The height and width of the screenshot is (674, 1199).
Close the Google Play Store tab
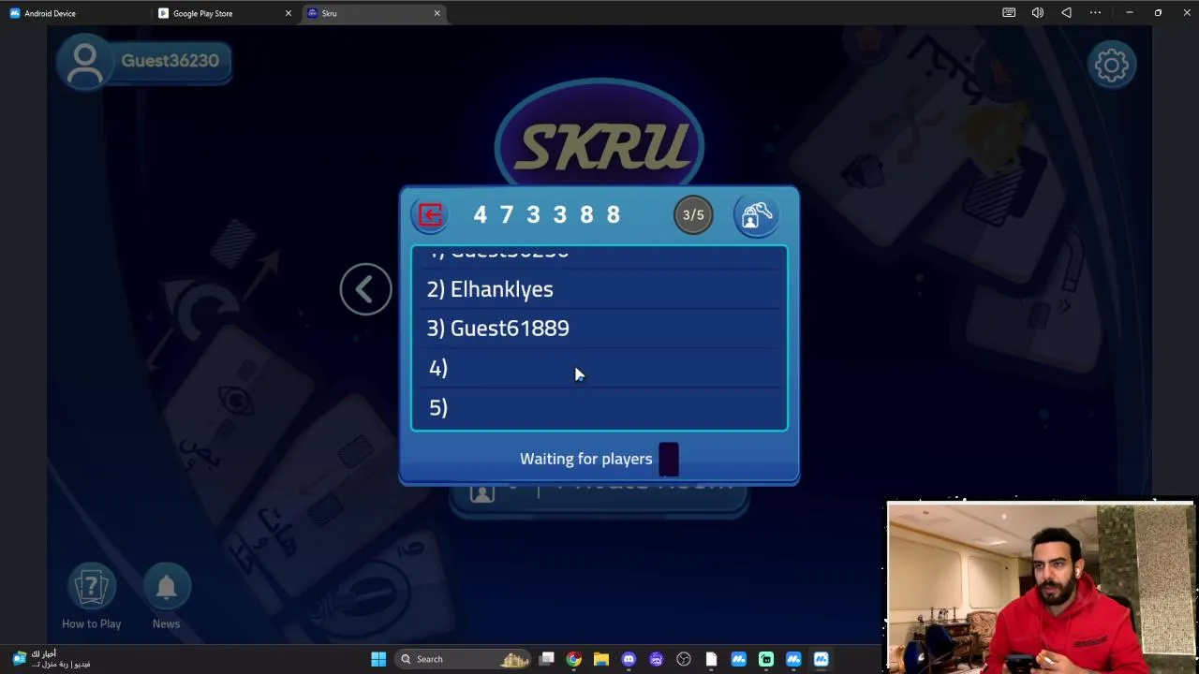[288, 13]
